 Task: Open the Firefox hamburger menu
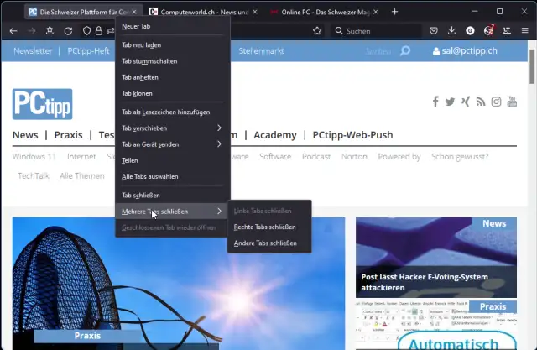[x=525, y=31]
